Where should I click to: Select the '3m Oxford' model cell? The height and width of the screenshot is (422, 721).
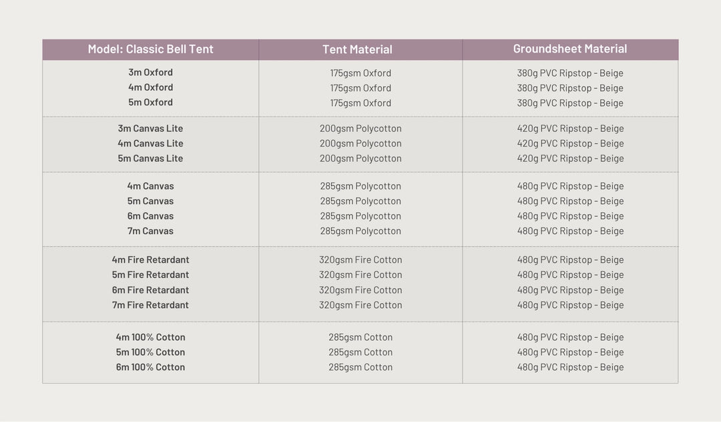click(150, 73)
